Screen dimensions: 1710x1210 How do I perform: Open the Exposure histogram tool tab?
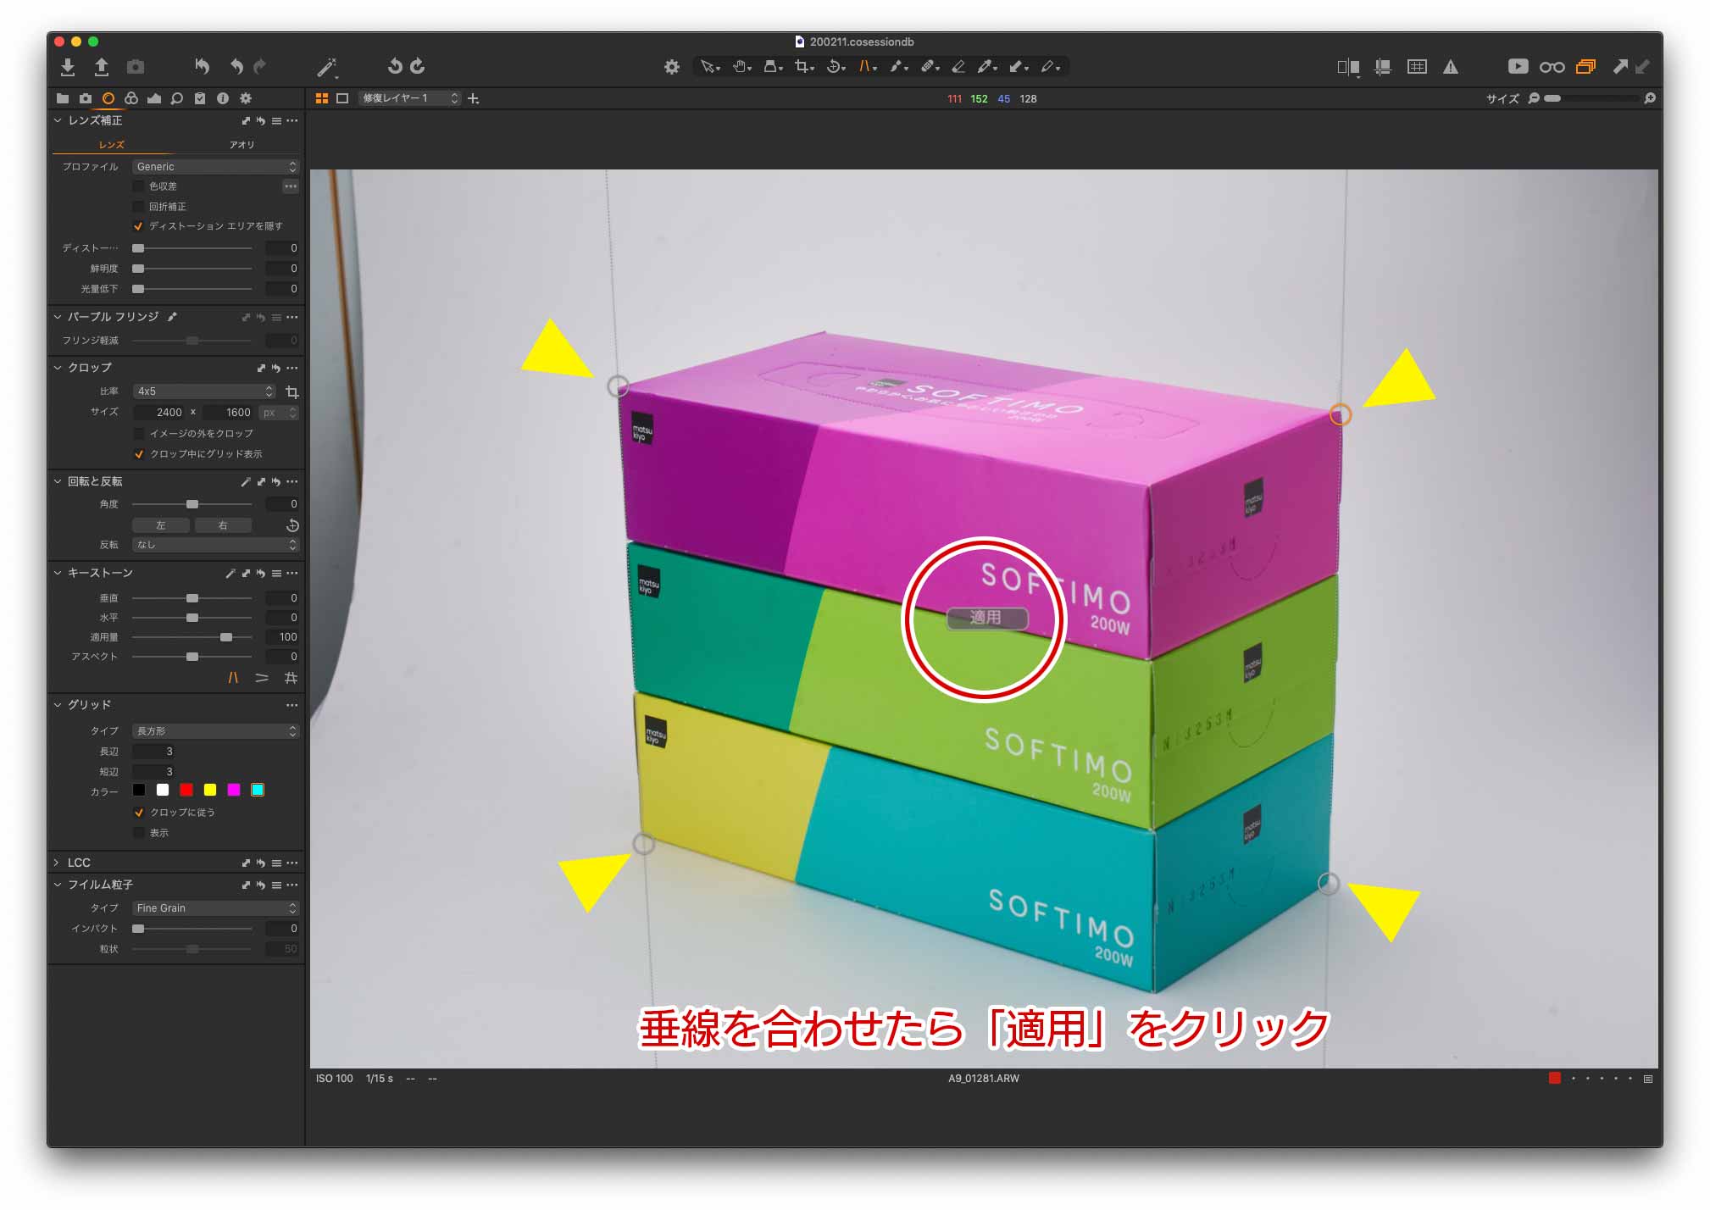click(154, 98)
